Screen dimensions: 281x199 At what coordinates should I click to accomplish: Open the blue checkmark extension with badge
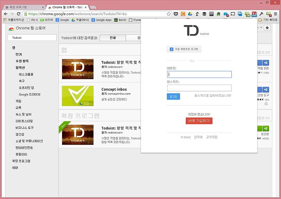pyautogui.click(x=226, y=14)
